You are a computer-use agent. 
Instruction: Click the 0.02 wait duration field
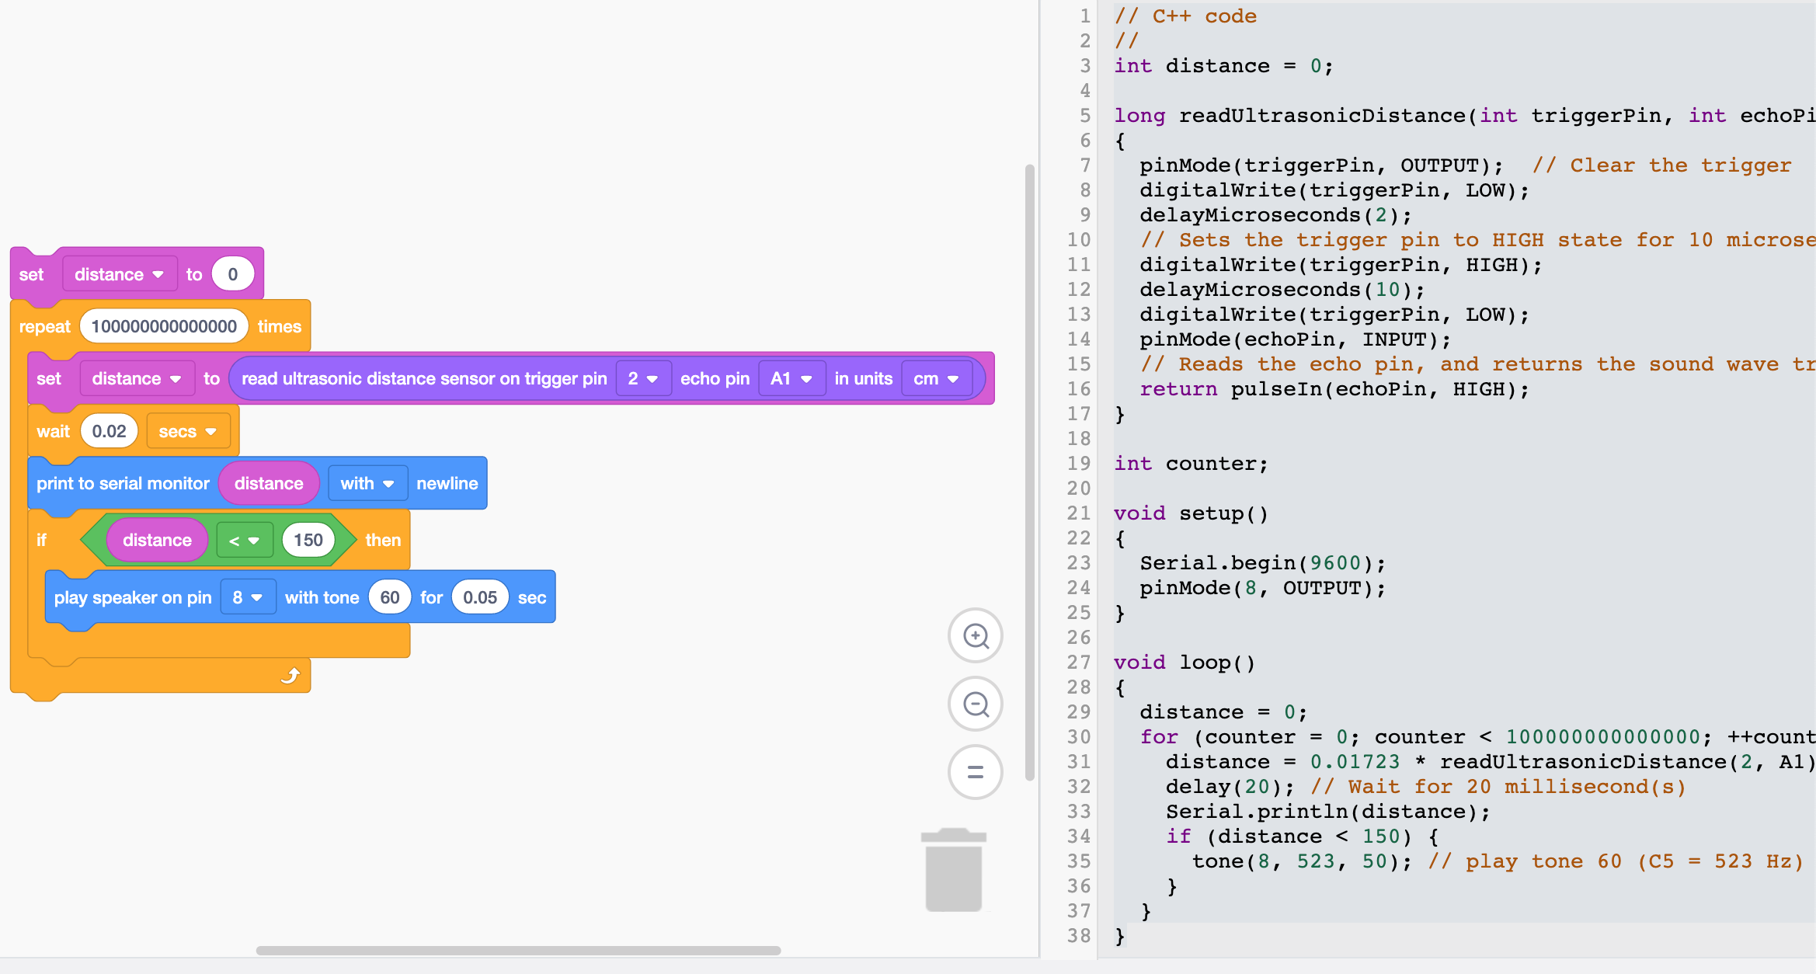[x=109, y=431]
